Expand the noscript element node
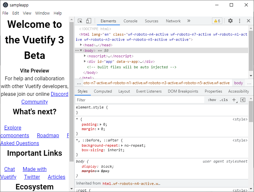 pos(85,56)
